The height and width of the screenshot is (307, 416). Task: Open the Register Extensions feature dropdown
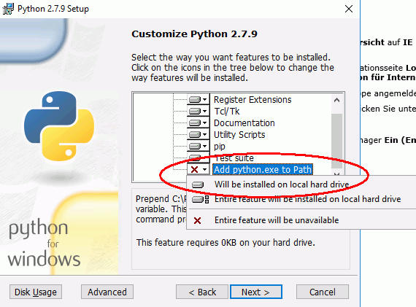coord(198,100)
